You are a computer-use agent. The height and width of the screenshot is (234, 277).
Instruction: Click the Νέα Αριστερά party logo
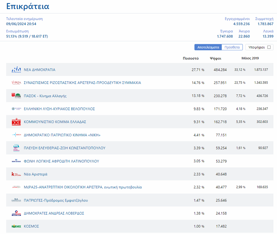click(16, 174)
